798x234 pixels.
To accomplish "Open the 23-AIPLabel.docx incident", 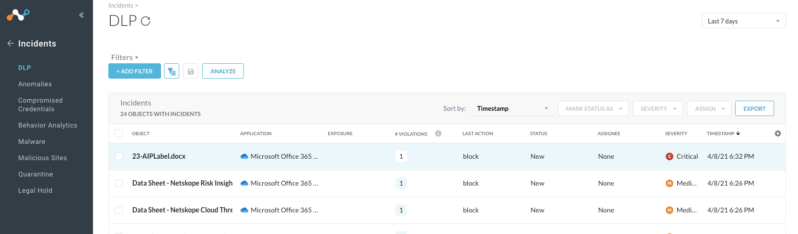I will 159,156.
